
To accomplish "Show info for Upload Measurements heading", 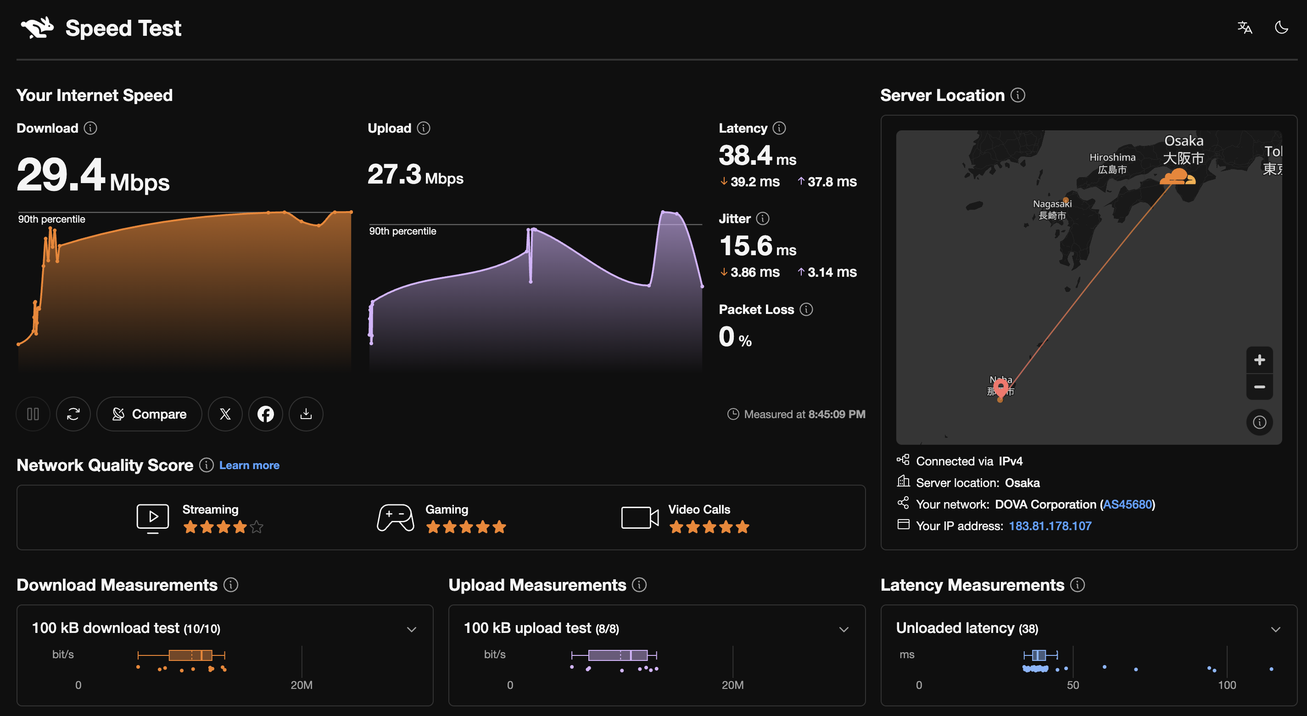I will (x=639, y=585).
